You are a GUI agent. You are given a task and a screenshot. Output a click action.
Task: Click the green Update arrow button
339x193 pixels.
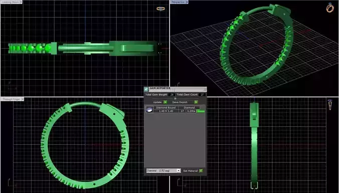tap(165, 102)
